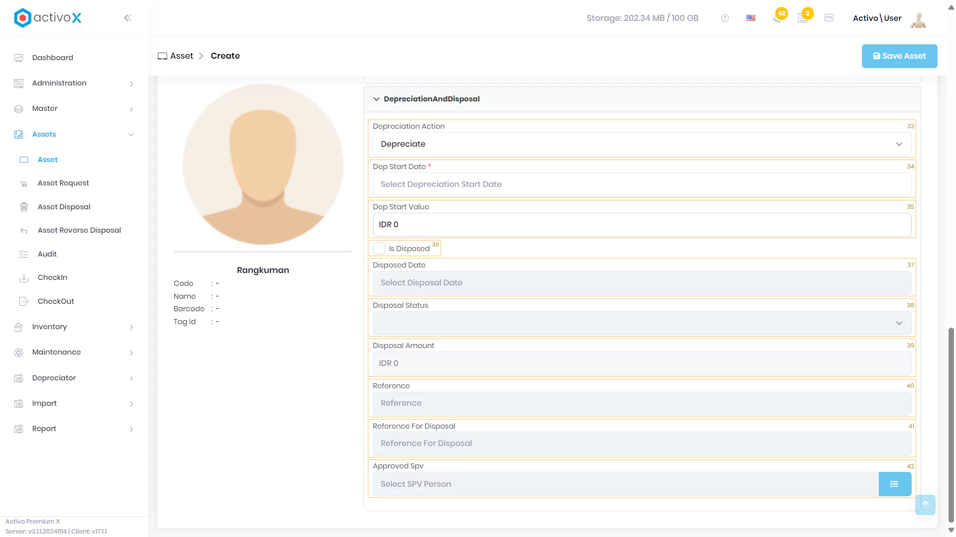Click the Audit checklist icon
956x537 pixels.
(x=24, y=254)
